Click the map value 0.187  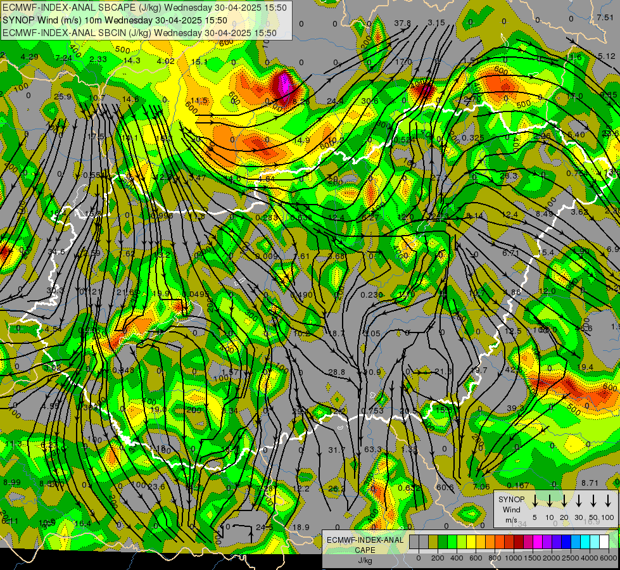pos(519,485)
